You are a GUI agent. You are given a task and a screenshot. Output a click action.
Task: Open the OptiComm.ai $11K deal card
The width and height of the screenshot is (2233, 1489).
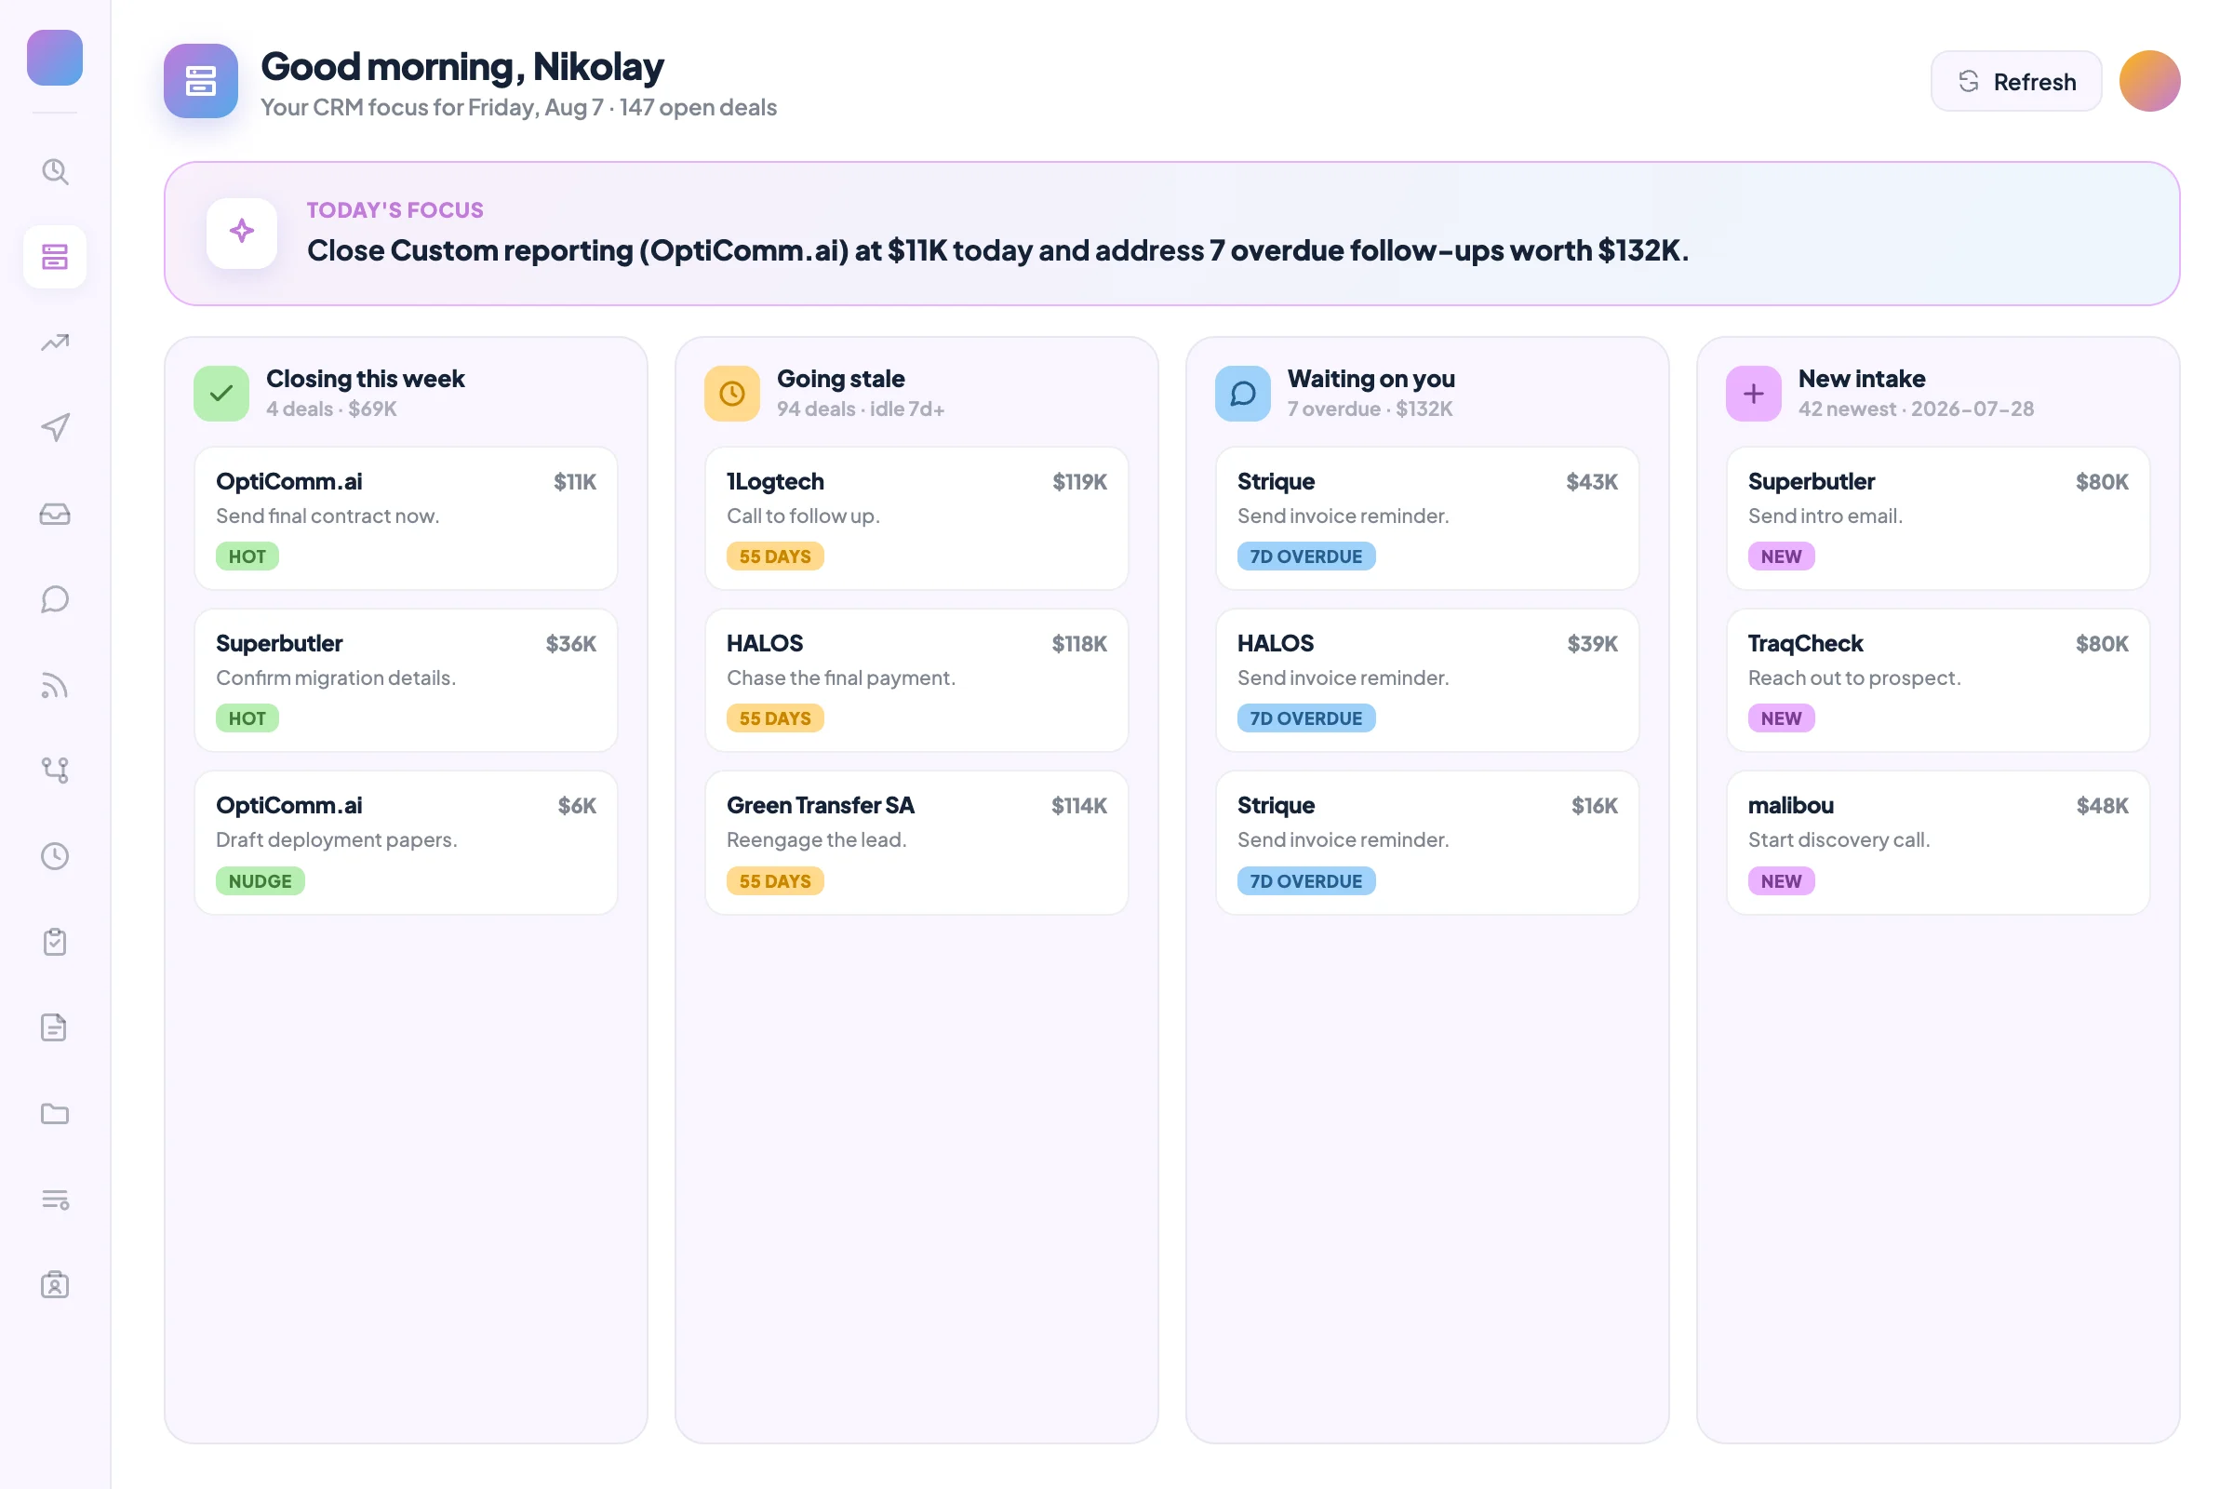point(407,518)
